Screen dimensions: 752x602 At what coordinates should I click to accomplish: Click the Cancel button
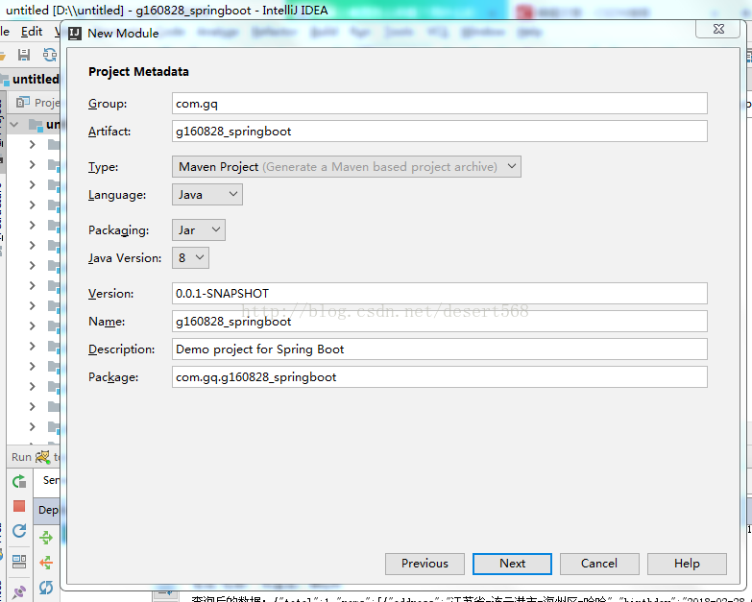599,564
